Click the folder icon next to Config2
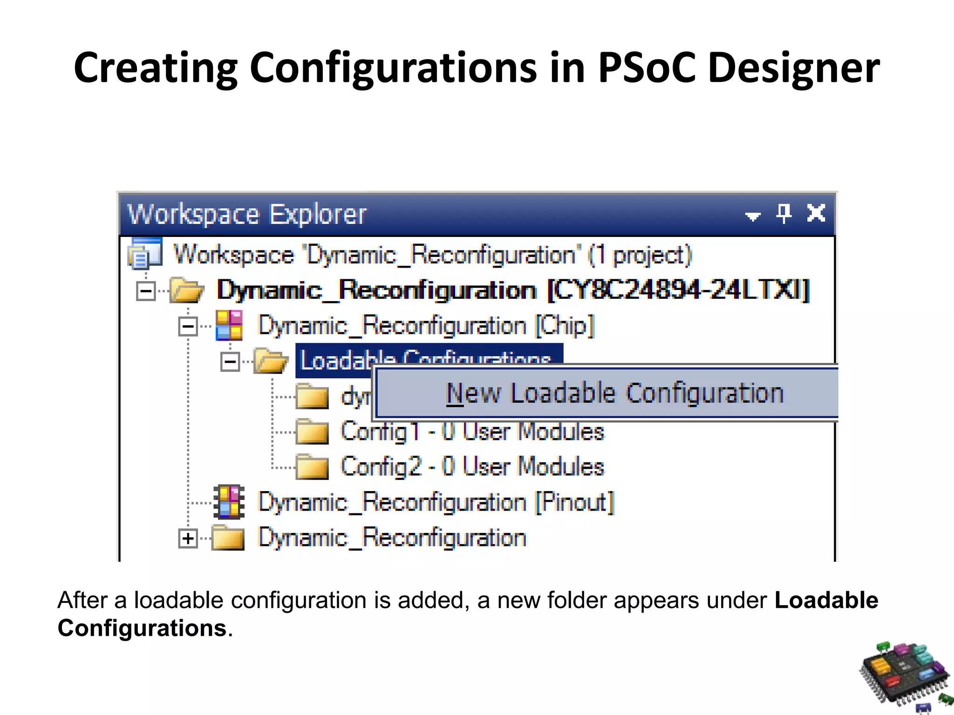Viewport: 954px width, 715px height. (312, 466)
